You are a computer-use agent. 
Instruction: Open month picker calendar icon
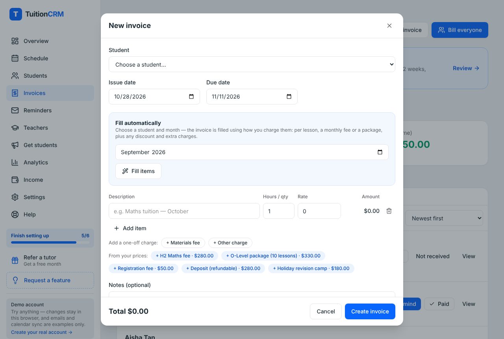[380, 152]
